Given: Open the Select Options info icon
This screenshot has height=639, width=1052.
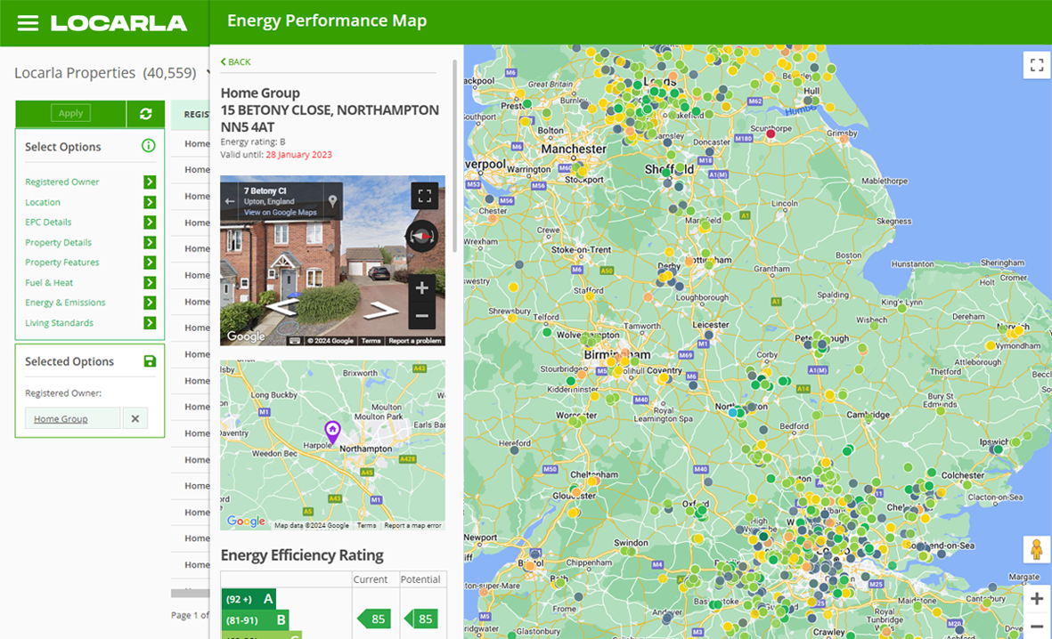Looking at the screenshot, I should 148,145.
